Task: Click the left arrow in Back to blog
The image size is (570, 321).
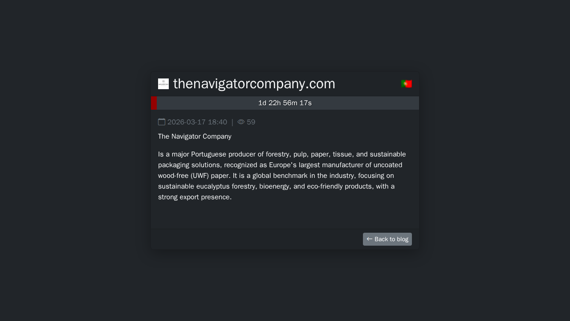Action: (369, 239)
